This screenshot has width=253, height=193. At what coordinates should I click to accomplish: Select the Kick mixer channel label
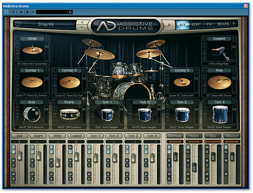pos(20,136)
